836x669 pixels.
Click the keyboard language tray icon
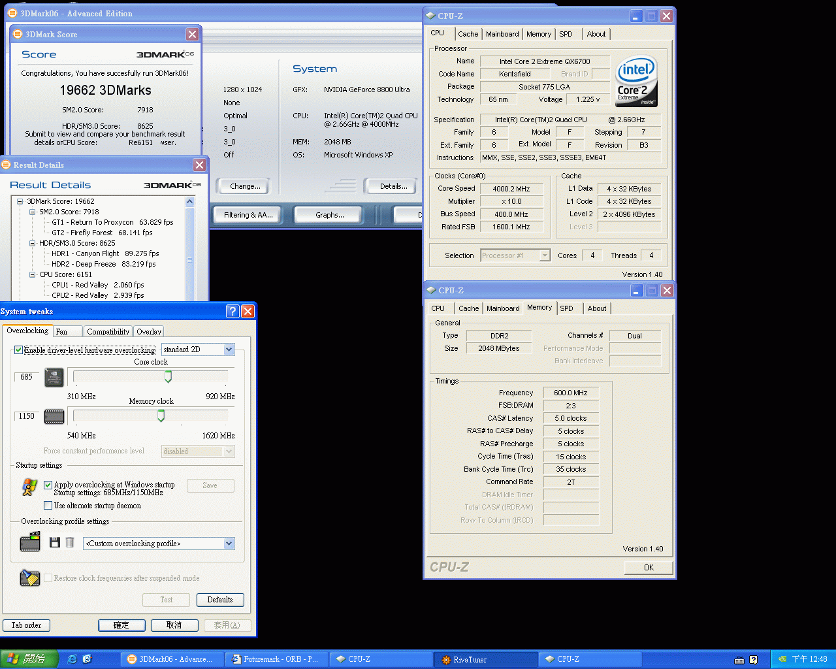(x=739, y=660)
